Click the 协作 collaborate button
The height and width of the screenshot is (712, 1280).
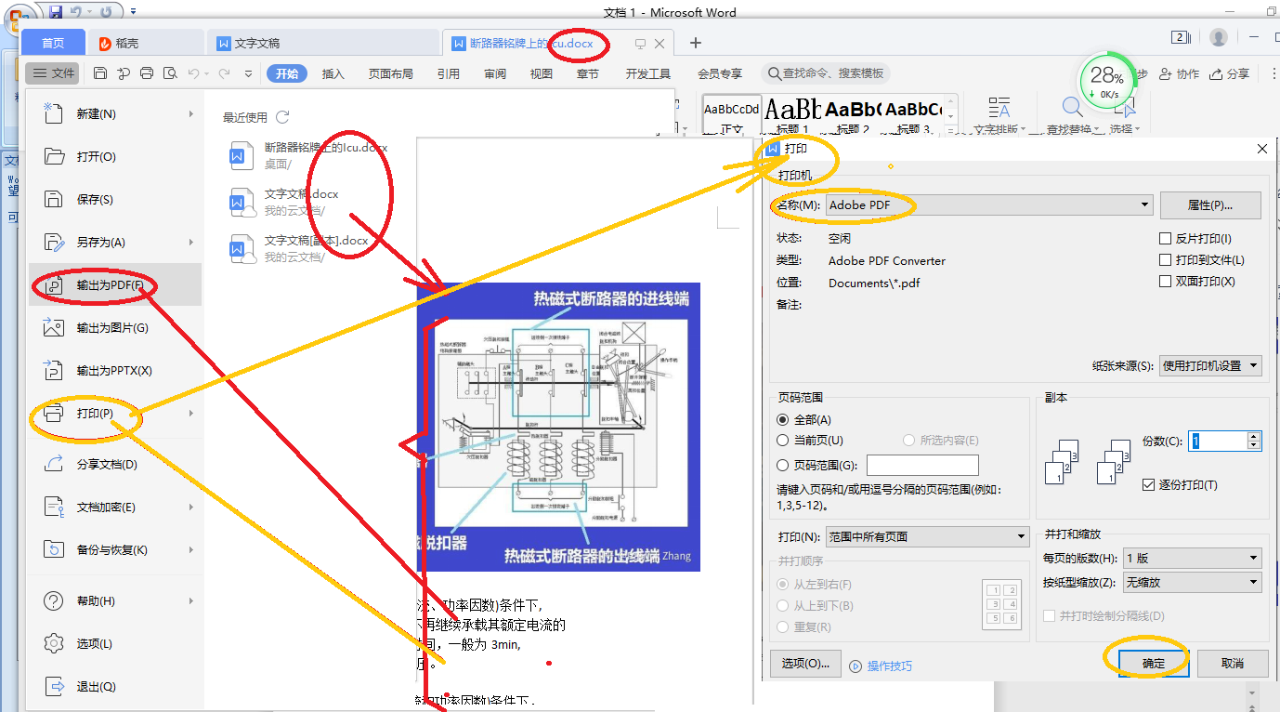1180,73
